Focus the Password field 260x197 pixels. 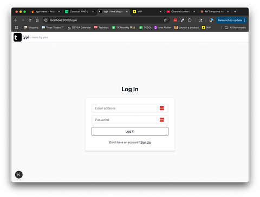130,120
